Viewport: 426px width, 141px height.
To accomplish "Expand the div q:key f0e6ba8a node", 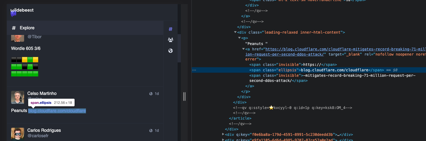I will pyautogui.click(x=223, y=134).
